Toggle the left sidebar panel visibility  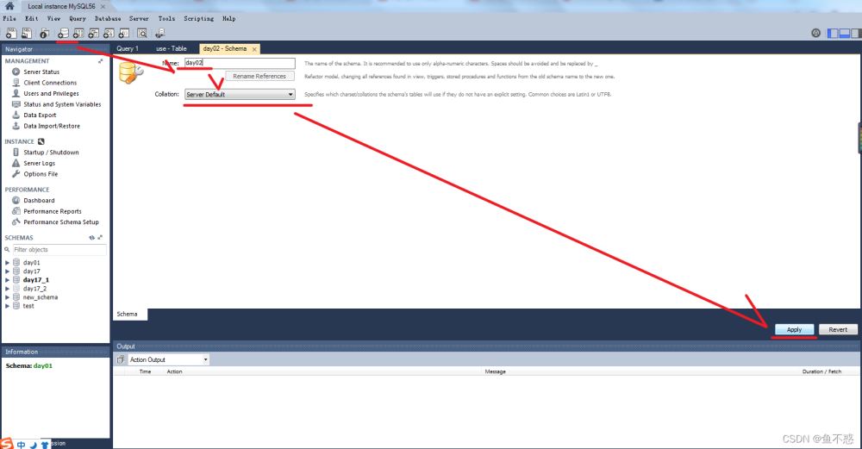[833, 34]
